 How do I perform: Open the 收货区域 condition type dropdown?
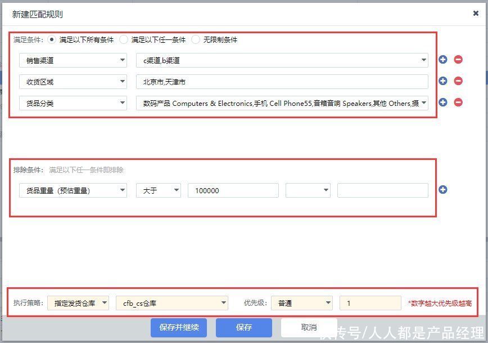pyautogui.click(x=73, y=82)
